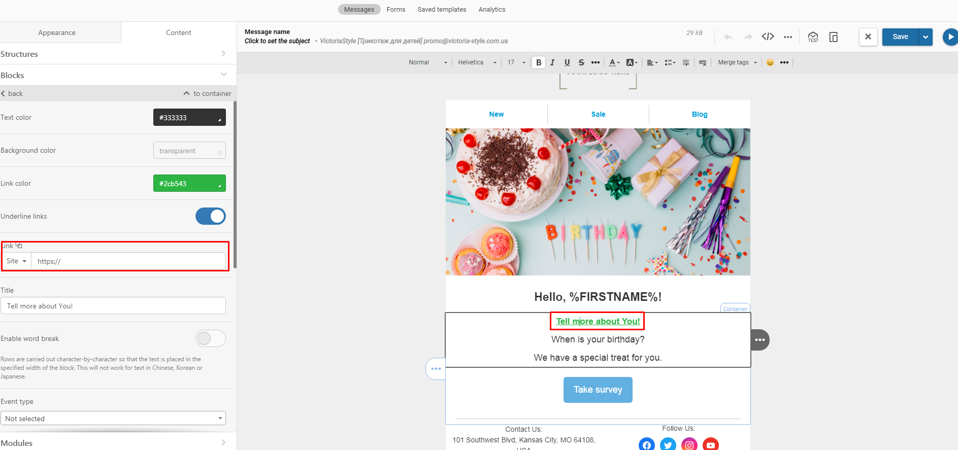Go back in the settings panel
The image size is (958, 450).
click(12, 93)
